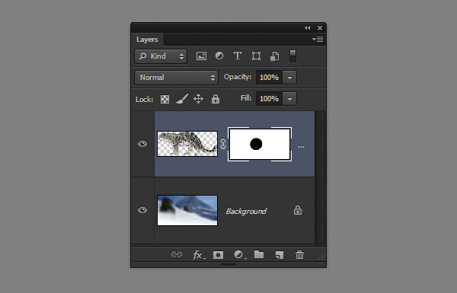Viewport: 457px width, 293px height.
Task: Filter for shape layers icon
Action: (256, 56)
